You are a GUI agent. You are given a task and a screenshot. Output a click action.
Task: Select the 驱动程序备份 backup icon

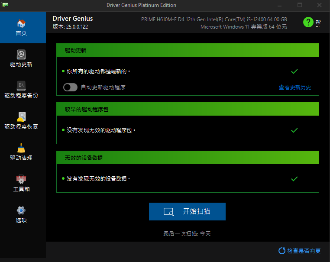pyautogui.click(x=21, y=86)
